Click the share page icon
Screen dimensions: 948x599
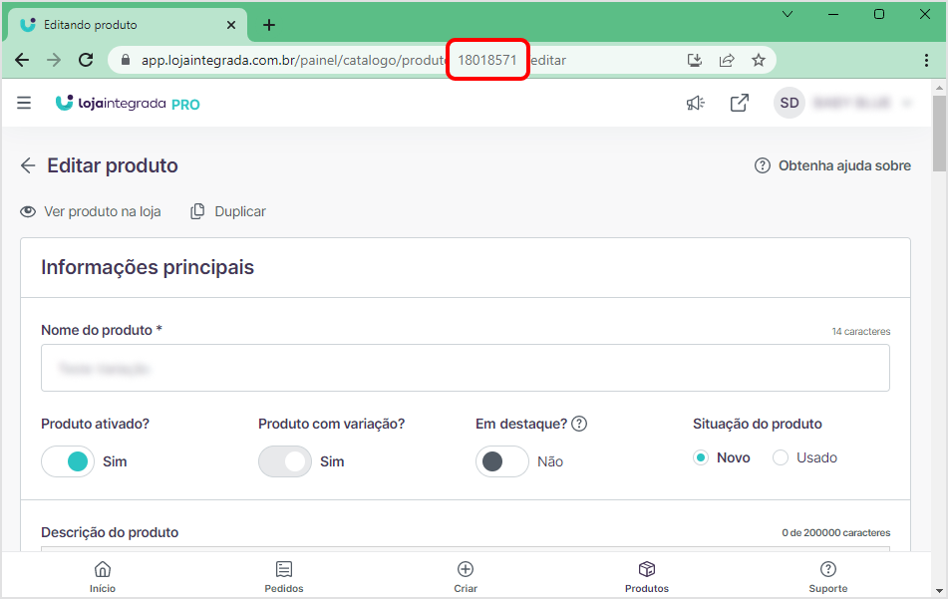click(726, 60)
